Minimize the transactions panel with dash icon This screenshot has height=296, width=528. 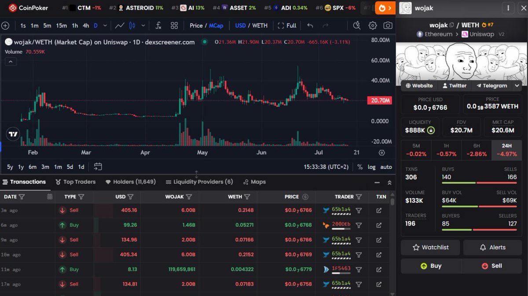[x=377, y=182]
